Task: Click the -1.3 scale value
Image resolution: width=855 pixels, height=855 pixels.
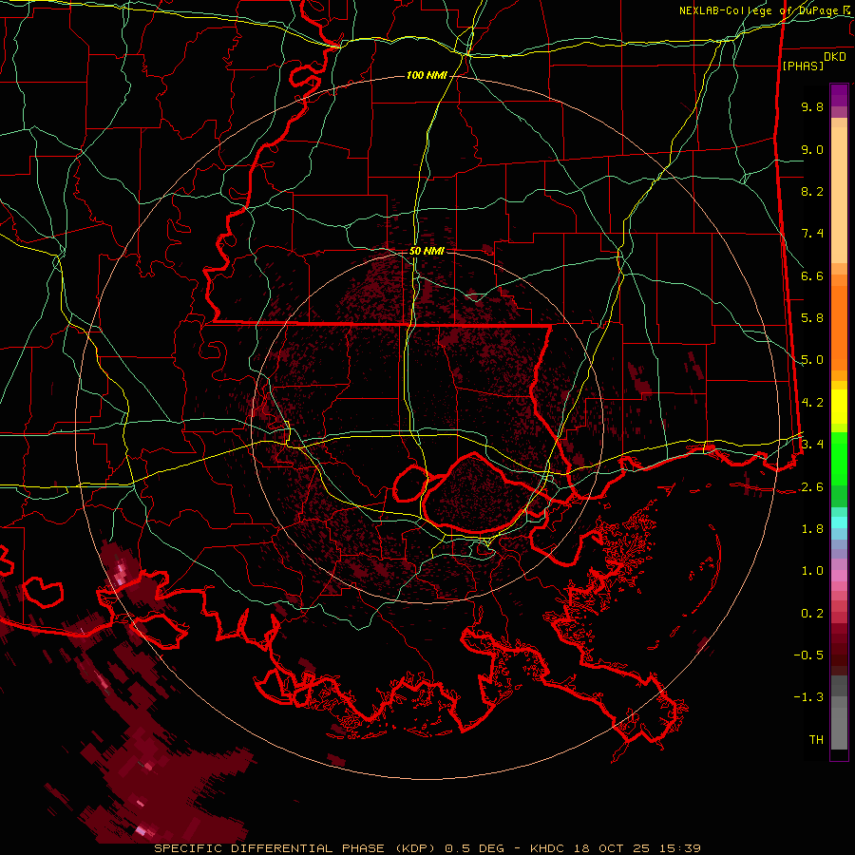Action: point(808,697)
